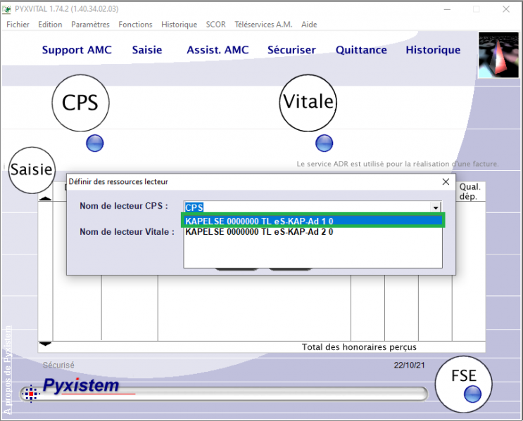Click the Saisie circle button
This screenshot has height=421, width=523.
[32, 170]
